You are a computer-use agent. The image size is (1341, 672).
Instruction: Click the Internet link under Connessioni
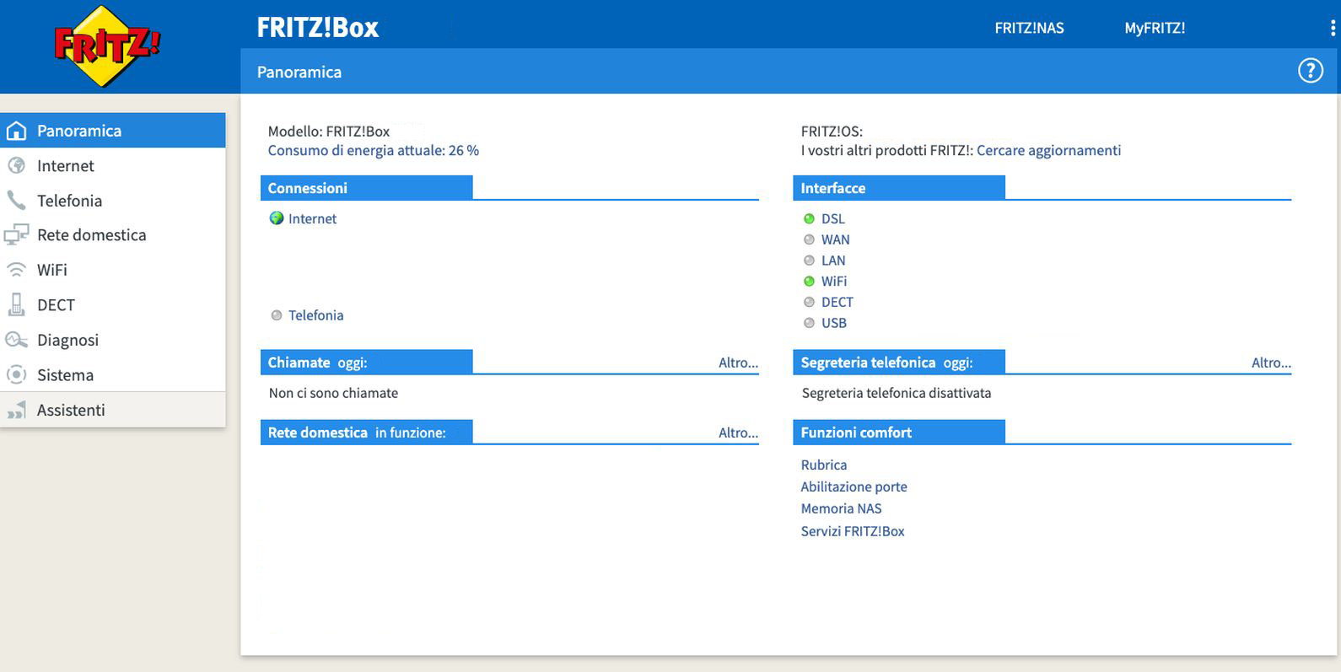(312, 218)
